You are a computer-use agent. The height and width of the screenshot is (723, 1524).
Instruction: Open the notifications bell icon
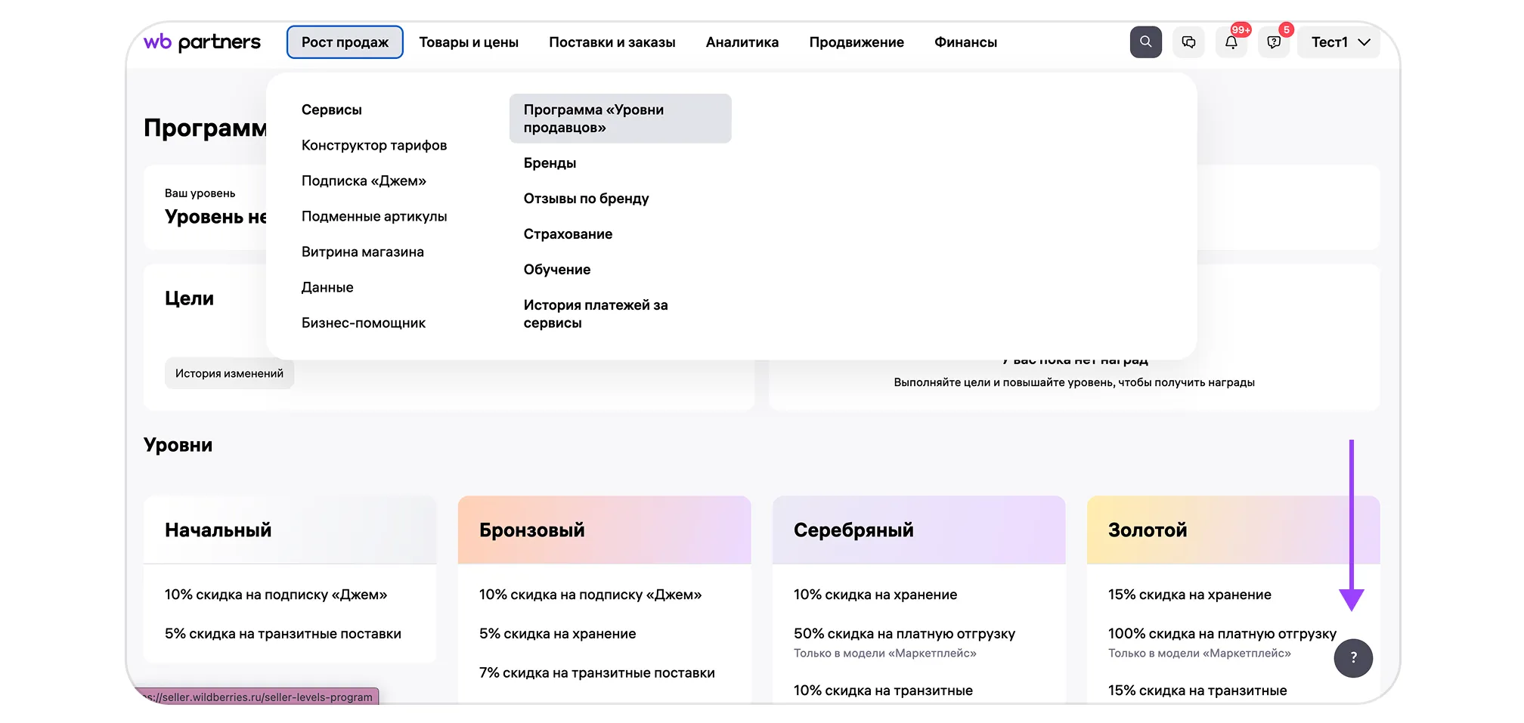coord(1231,42)
